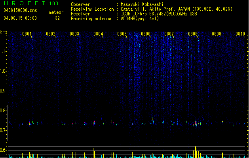This screenshot has width=249, height=158.
Task: Select the meteor count value 32
Action: [x=57, y=18]
